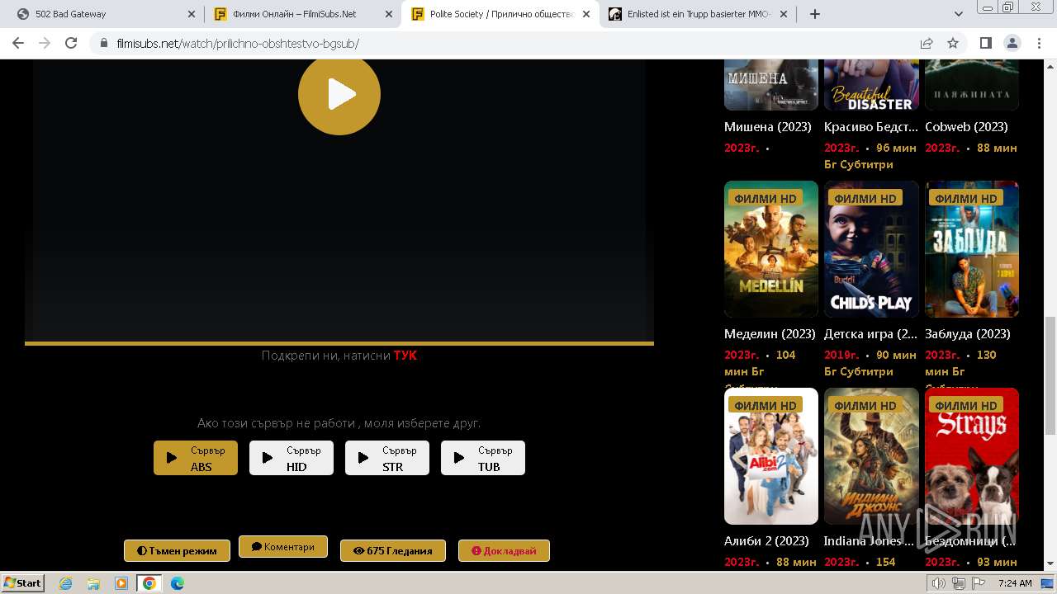Viewport: 1057px width, 594px height.
Task: Select the Chrome taskbar icon
Action: point(149,583)
